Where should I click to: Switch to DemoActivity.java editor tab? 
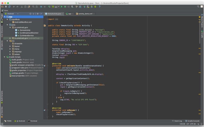point(53,14)
